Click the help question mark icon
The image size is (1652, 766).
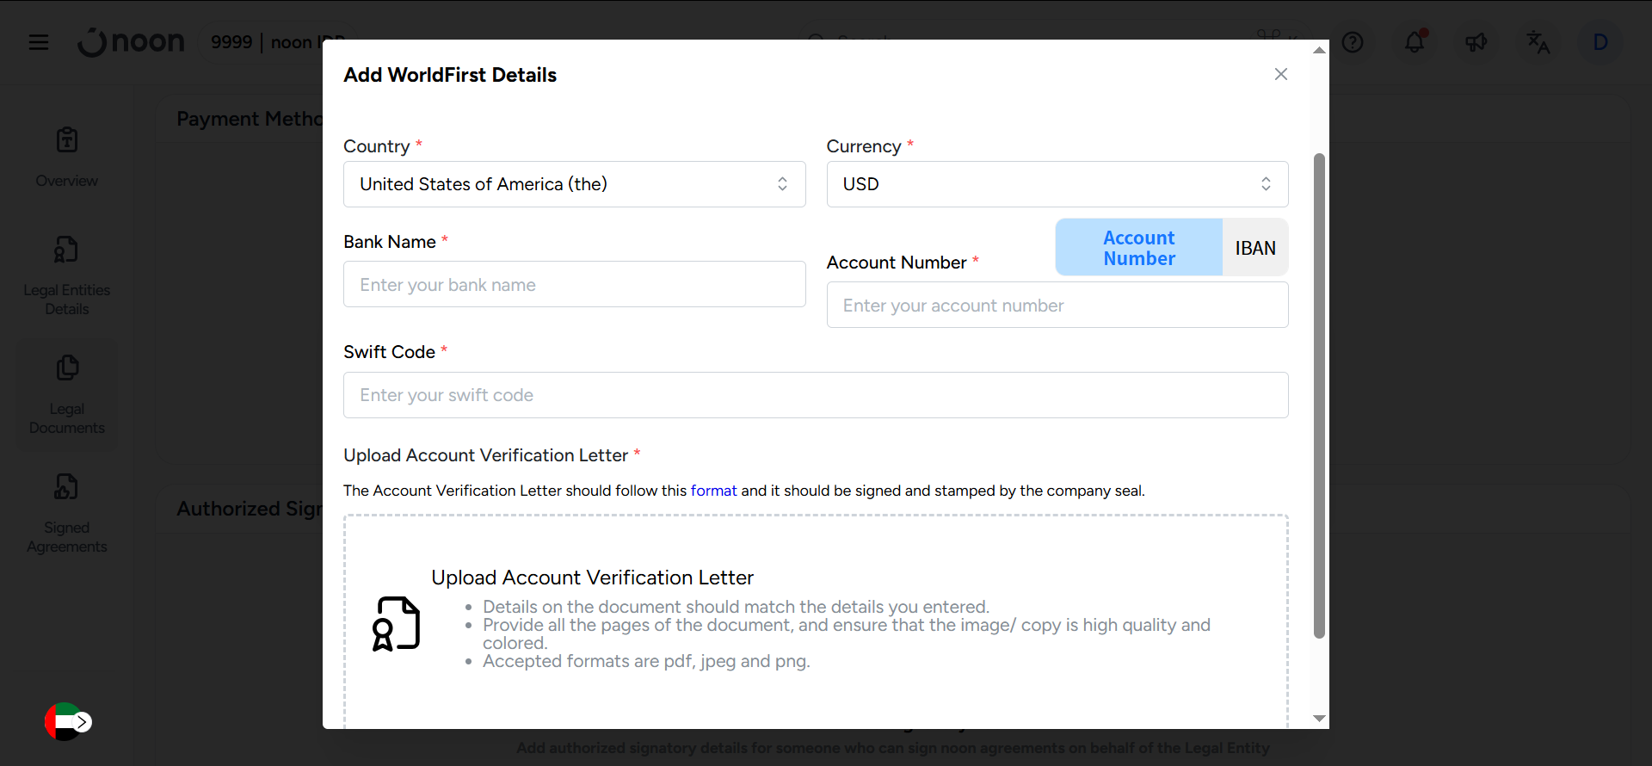point(1353,42)
